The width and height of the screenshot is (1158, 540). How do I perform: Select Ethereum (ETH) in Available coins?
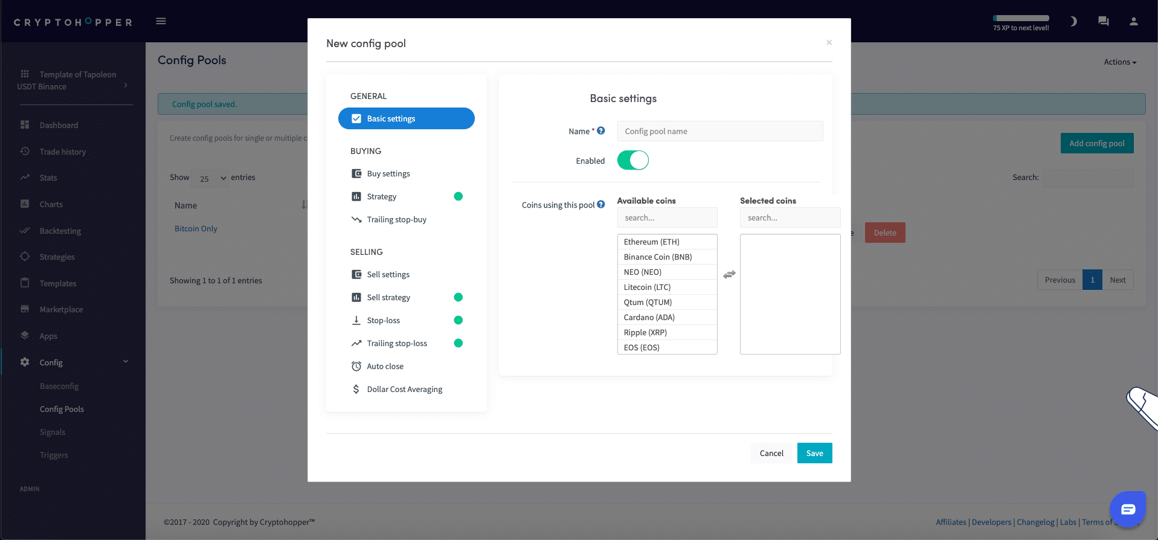(x=667, y=242)
